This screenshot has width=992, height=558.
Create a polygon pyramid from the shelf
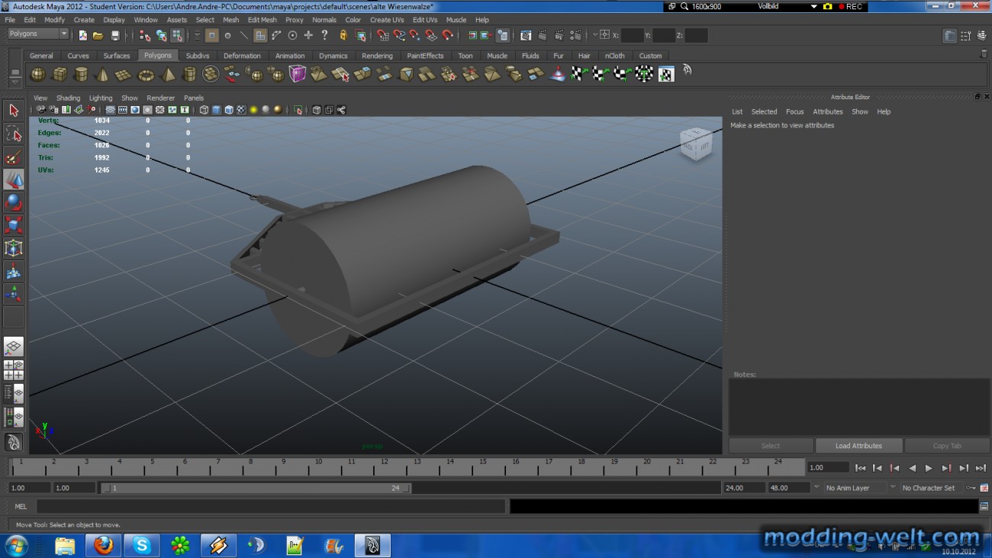click(168, 74)
